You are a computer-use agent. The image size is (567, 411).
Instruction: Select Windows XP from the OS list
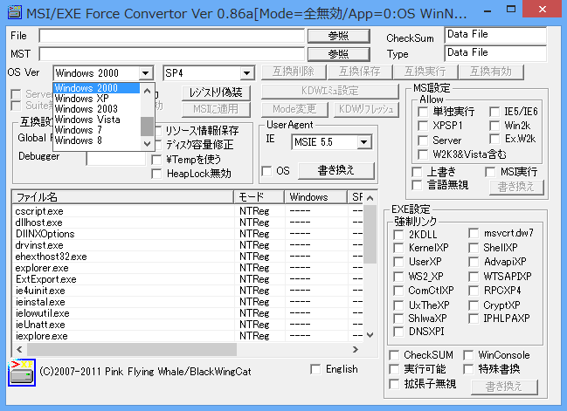pos(96,99)
